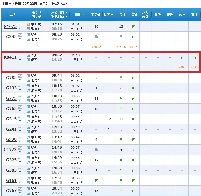The image size is (201, 196).
Task: Expand price details for train G1675
Action: click(20, 28)
